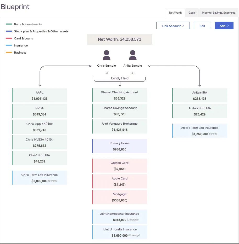The image size is (239, 244).
Task: Expand the Add dropdown button
Action: click(x=224, y=26)
